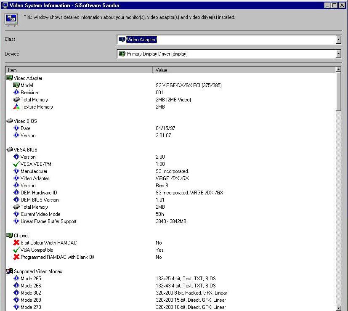Select the Current Video Mode value 5Bh
This screenshot has height=311, width=348.
point(160,214)
